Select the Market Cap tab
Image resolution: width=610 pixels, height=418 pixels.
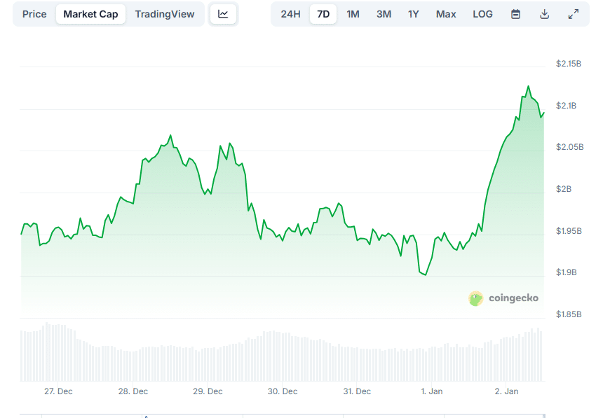tap(90, 14)
